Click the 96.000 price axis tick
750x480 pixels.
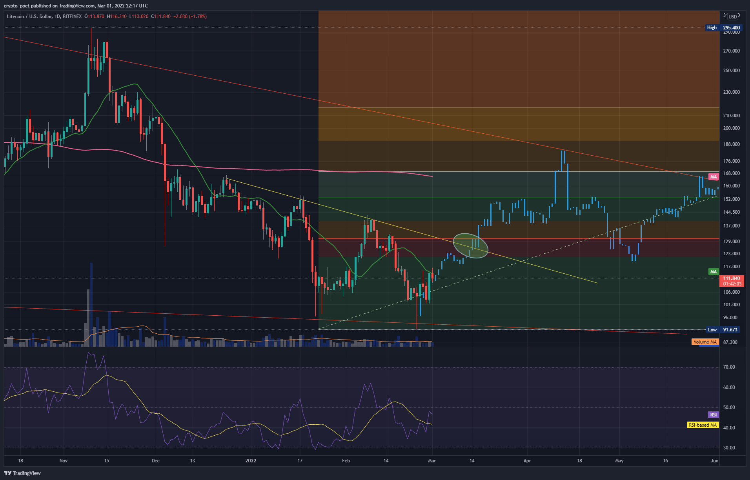pyautogui.click(x=730, y=318)
